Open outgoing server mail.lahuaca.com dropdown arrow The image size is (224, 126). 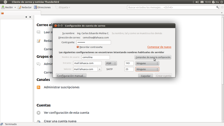click(x=99, y=69)
